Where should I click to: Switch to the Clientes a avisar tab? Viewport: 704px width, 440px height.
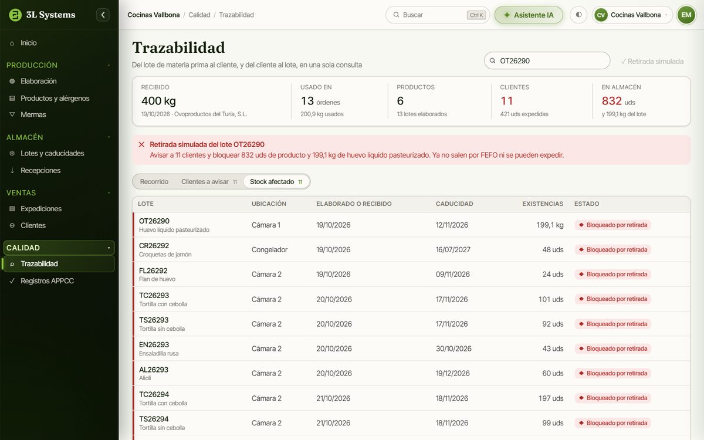[x=209, y=182]
